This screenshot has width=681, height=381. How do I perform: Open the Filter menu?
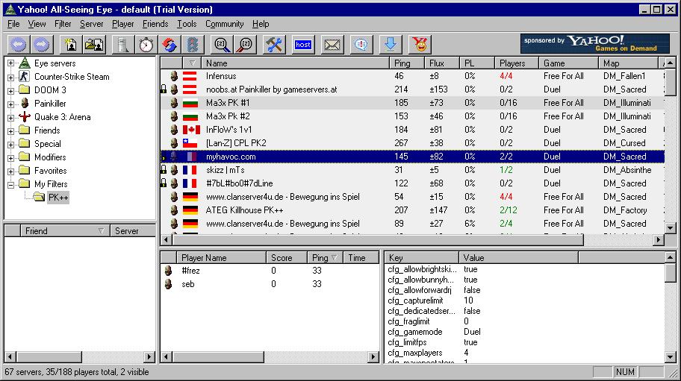[63, 24]
